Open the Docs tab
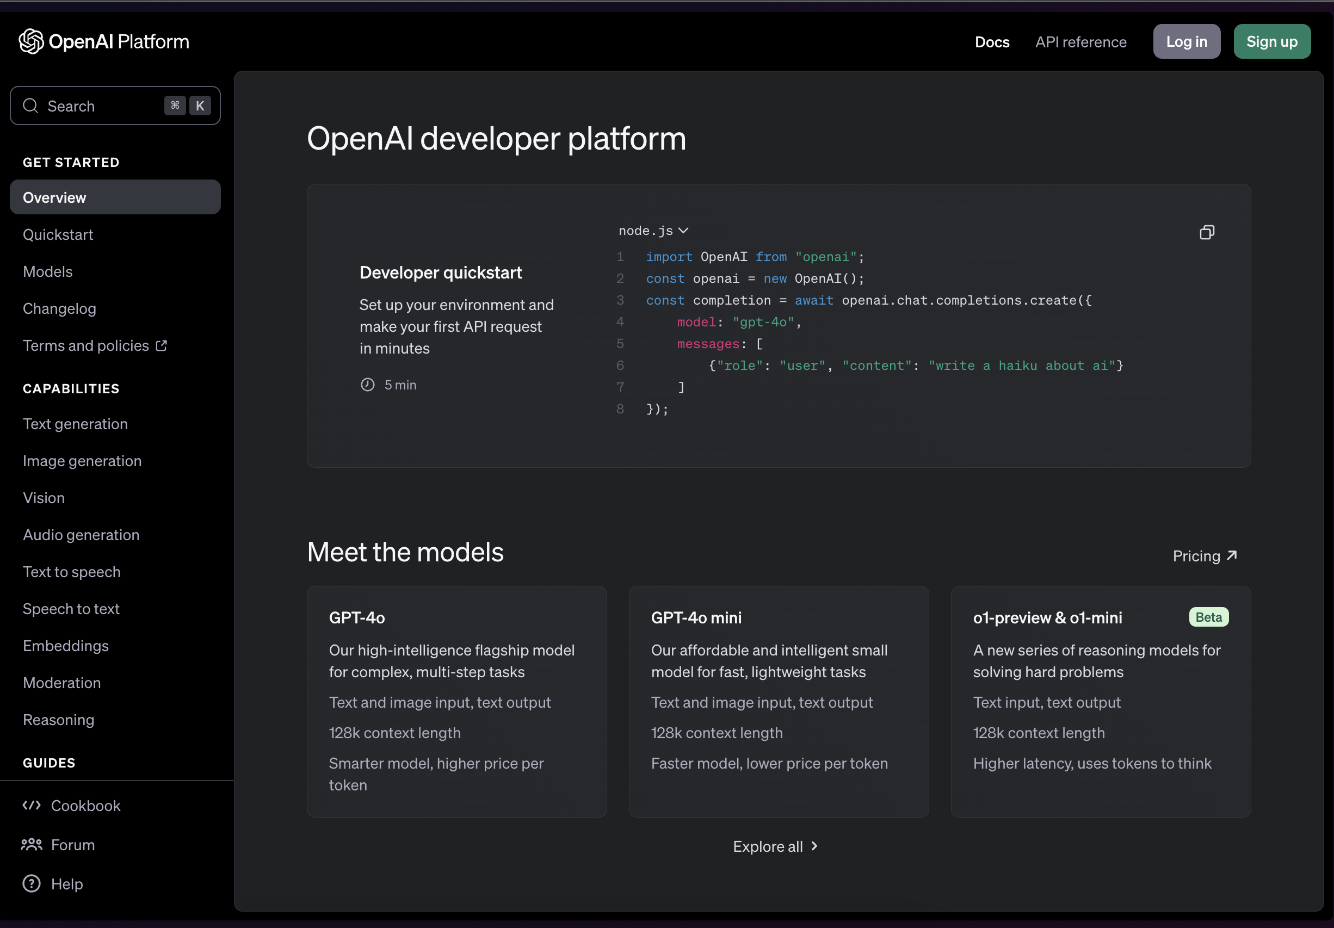The image size is (1334, 928). pos(992,42)
